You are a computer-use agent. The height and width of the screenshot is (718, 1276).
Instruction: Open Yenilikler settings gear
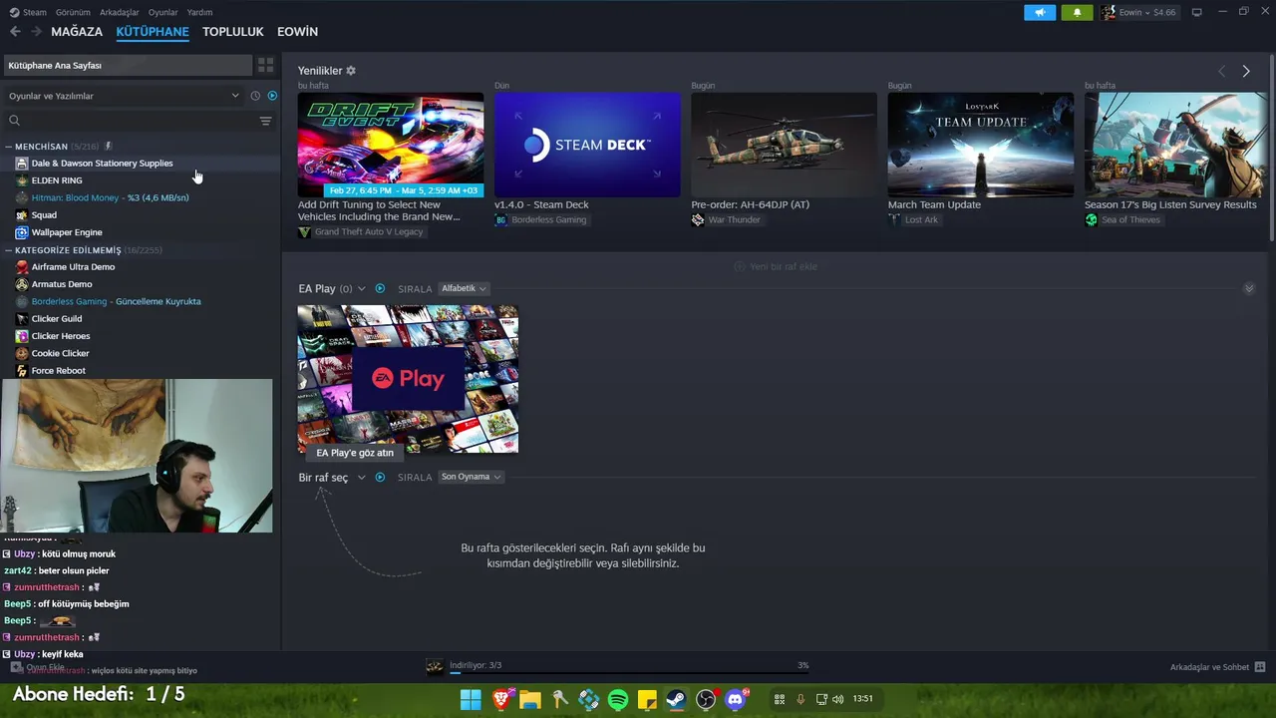[x=351, y=71]
